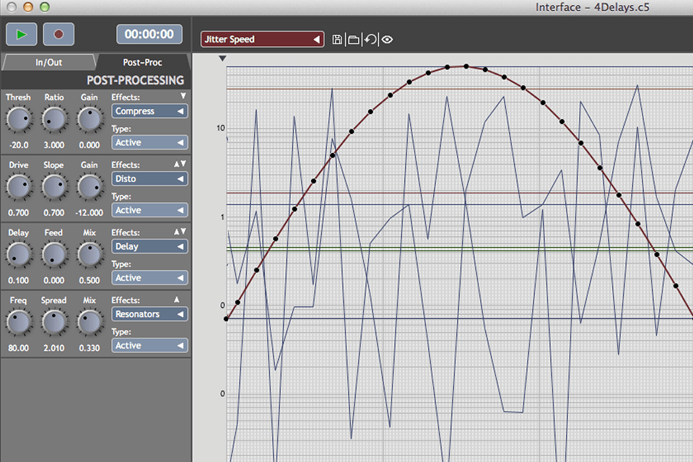Image resolution: width=693 pixels, height=462 pixels.
Task: Open the Jitter Speed parameter dropdown
Action: pos(263,40)
